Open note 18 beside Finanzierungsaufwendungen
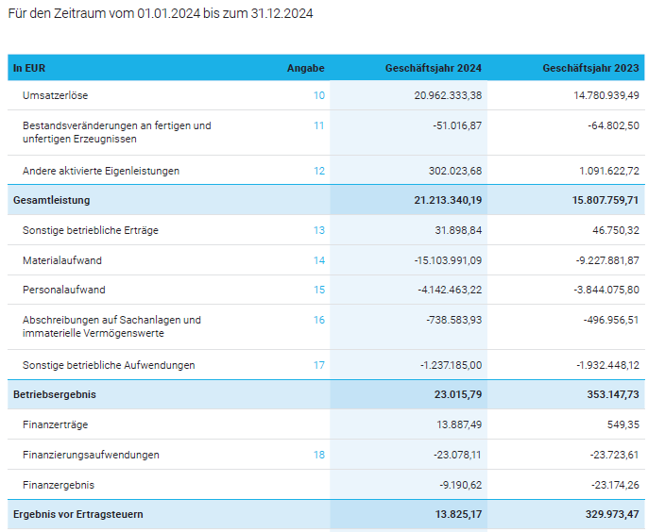 point(318,455)
